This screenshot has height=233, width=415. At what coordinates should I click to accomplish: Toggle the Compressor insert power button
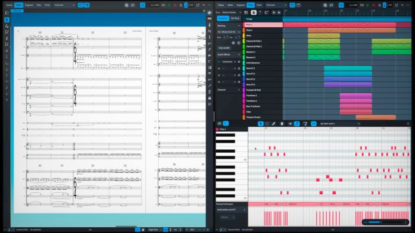point(219,61)
